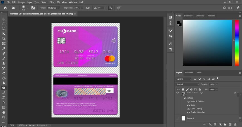The width and height of the screenshot is (242, 127).
Task: Open the Filter menu
Action: pos(52,2)
